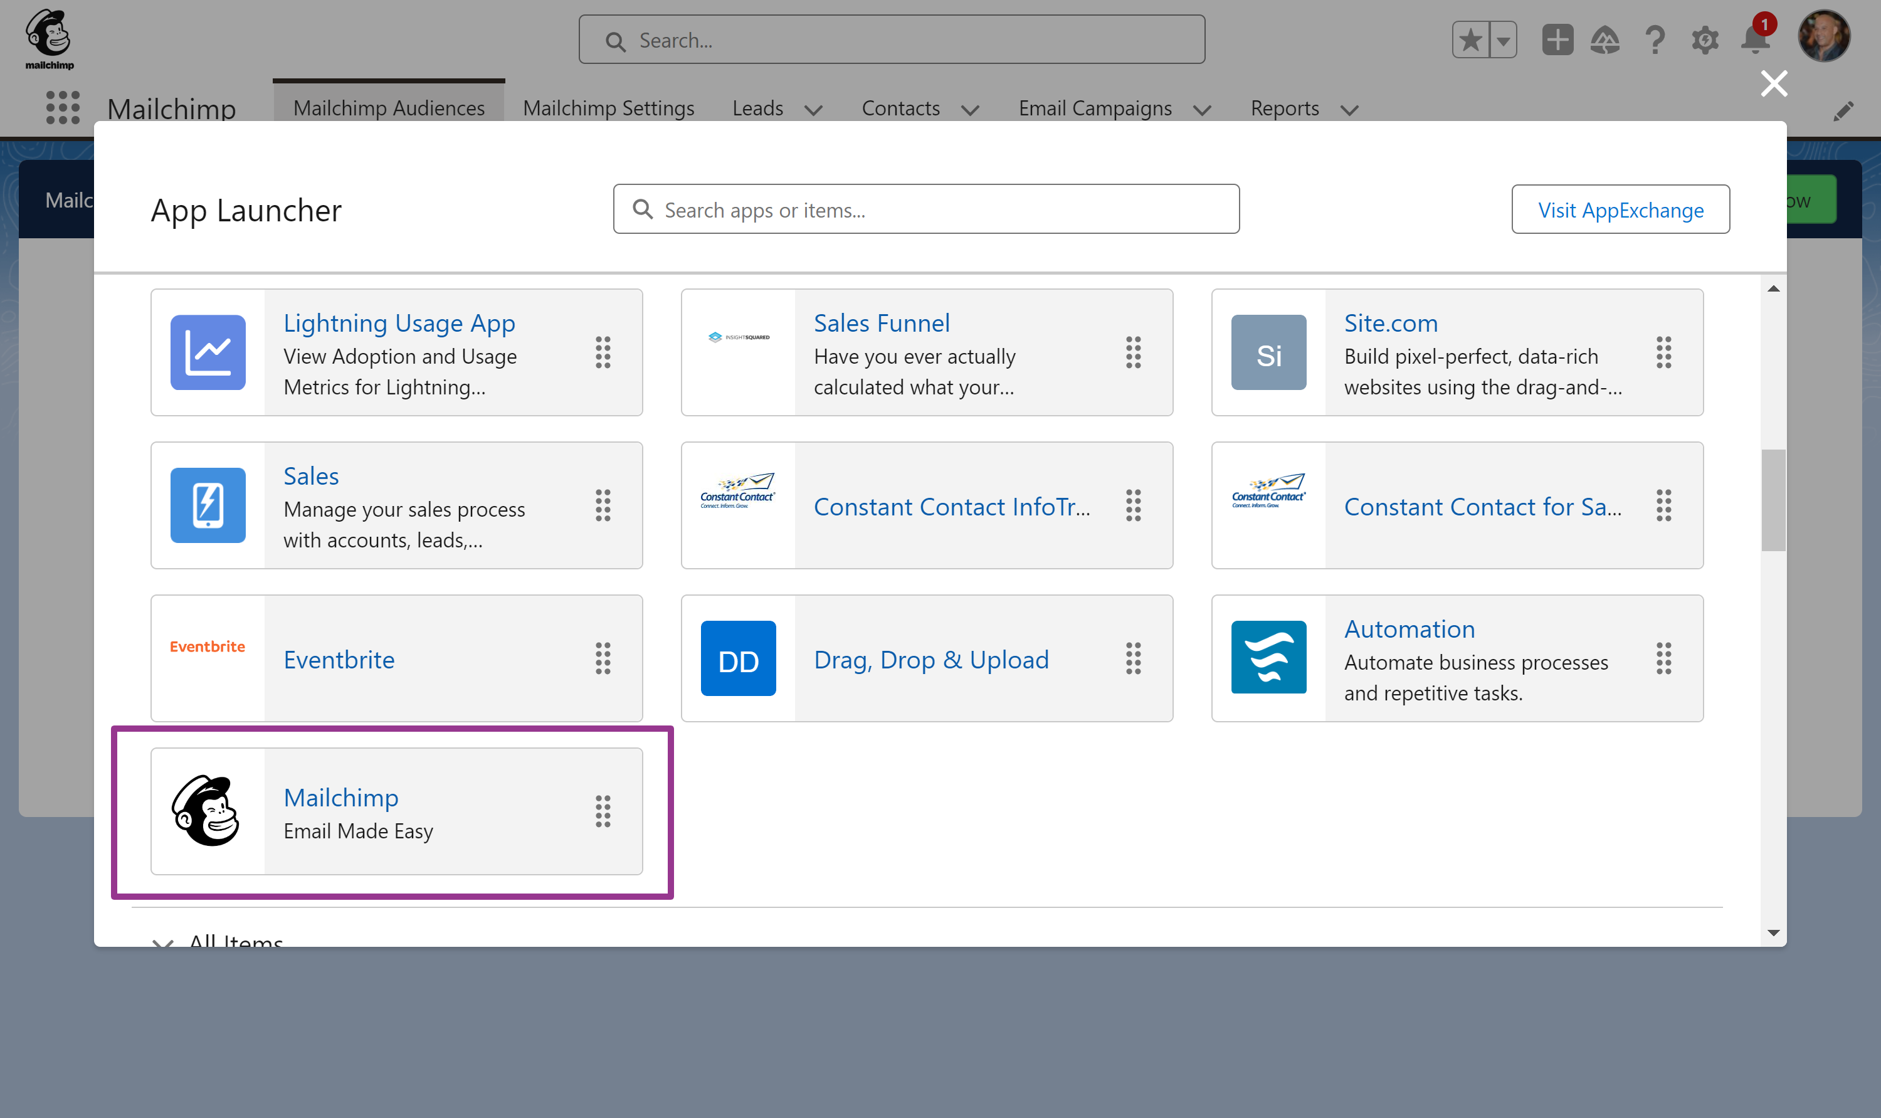Click drag handle on Sales card
The width and height of the screenshot is (1881, 1118).
click(603, 505)
